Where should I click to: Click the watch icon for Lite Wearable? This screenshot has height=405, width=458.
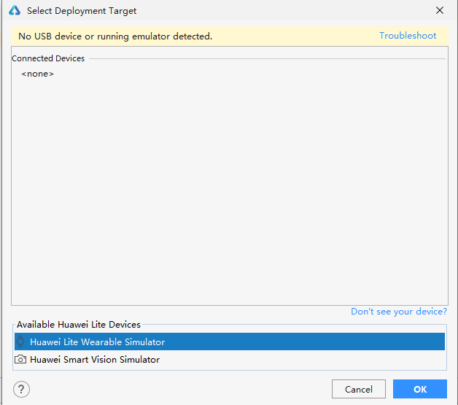[20, 342]
